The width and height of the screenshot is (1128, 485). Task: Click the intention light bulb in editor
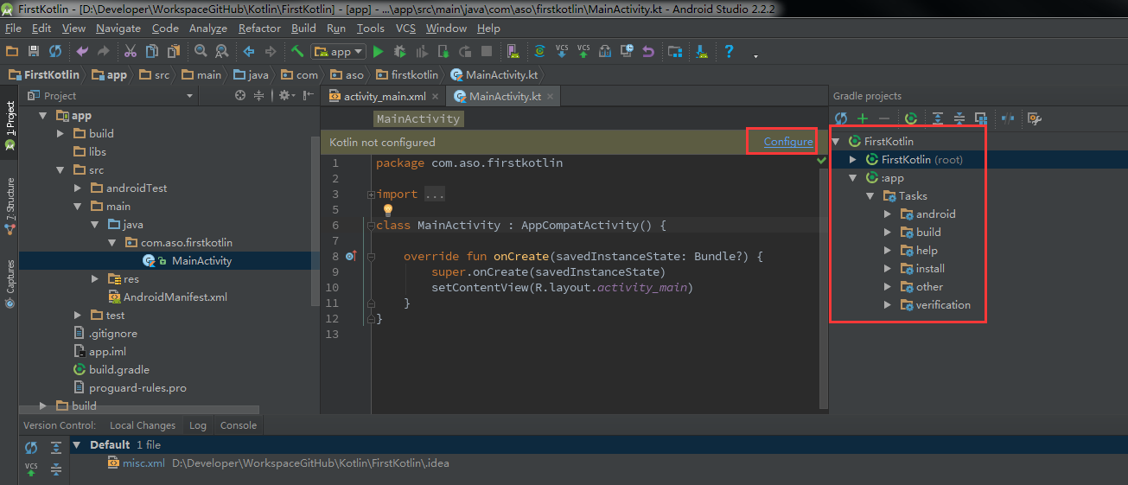pos(388,210)
